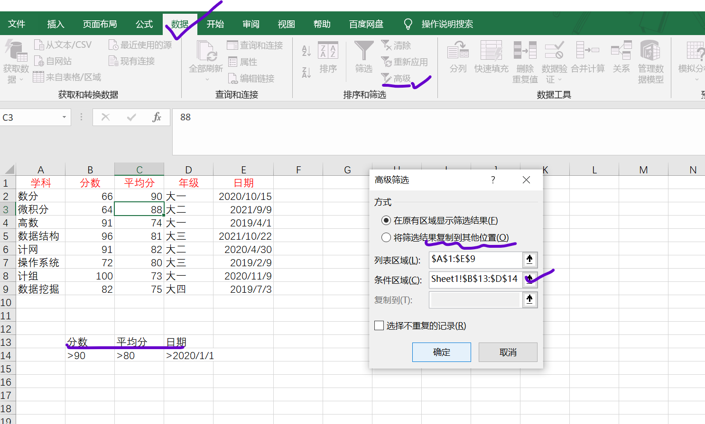This screenshot has width=705, height=424.
Task: Click the Refresh All (全部刷新) icon
Action: point(206,51)
